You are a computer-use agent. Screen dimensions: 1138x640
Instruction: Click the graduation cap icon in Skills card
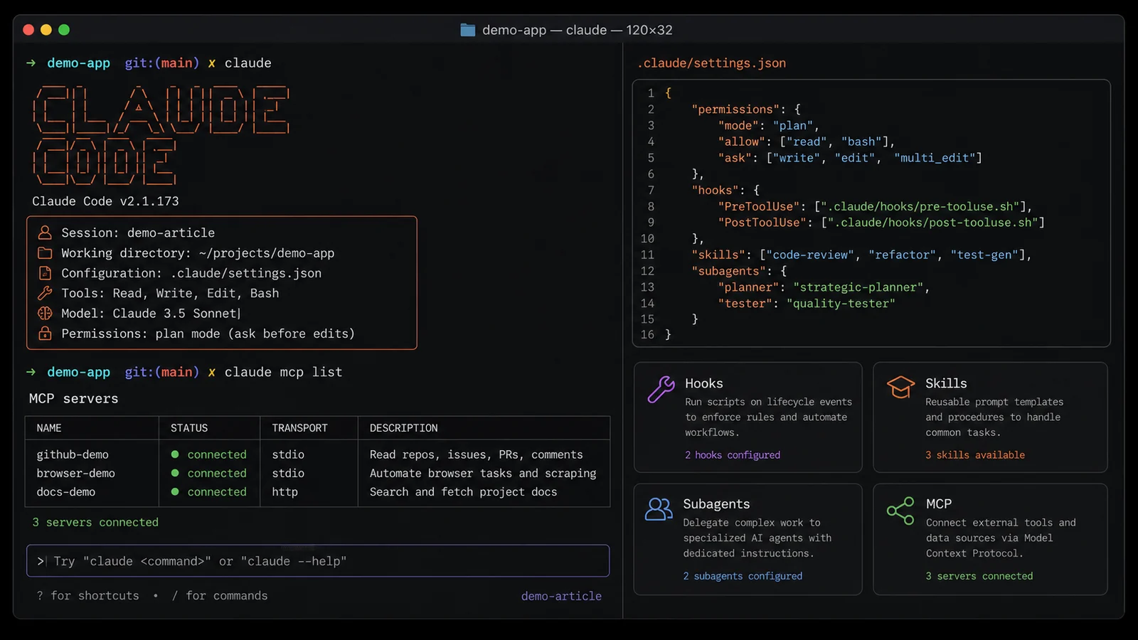tap(900, 387)
